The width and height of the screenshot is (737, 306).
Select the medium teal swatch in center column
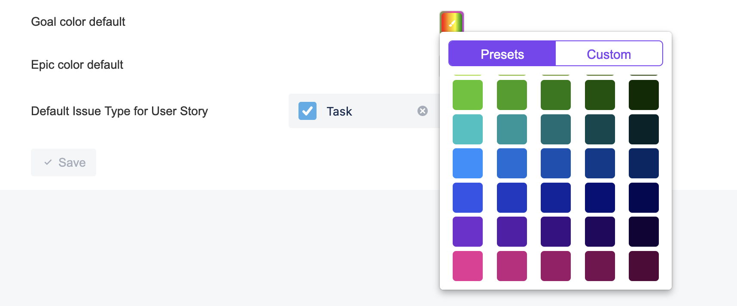(556, 129)
